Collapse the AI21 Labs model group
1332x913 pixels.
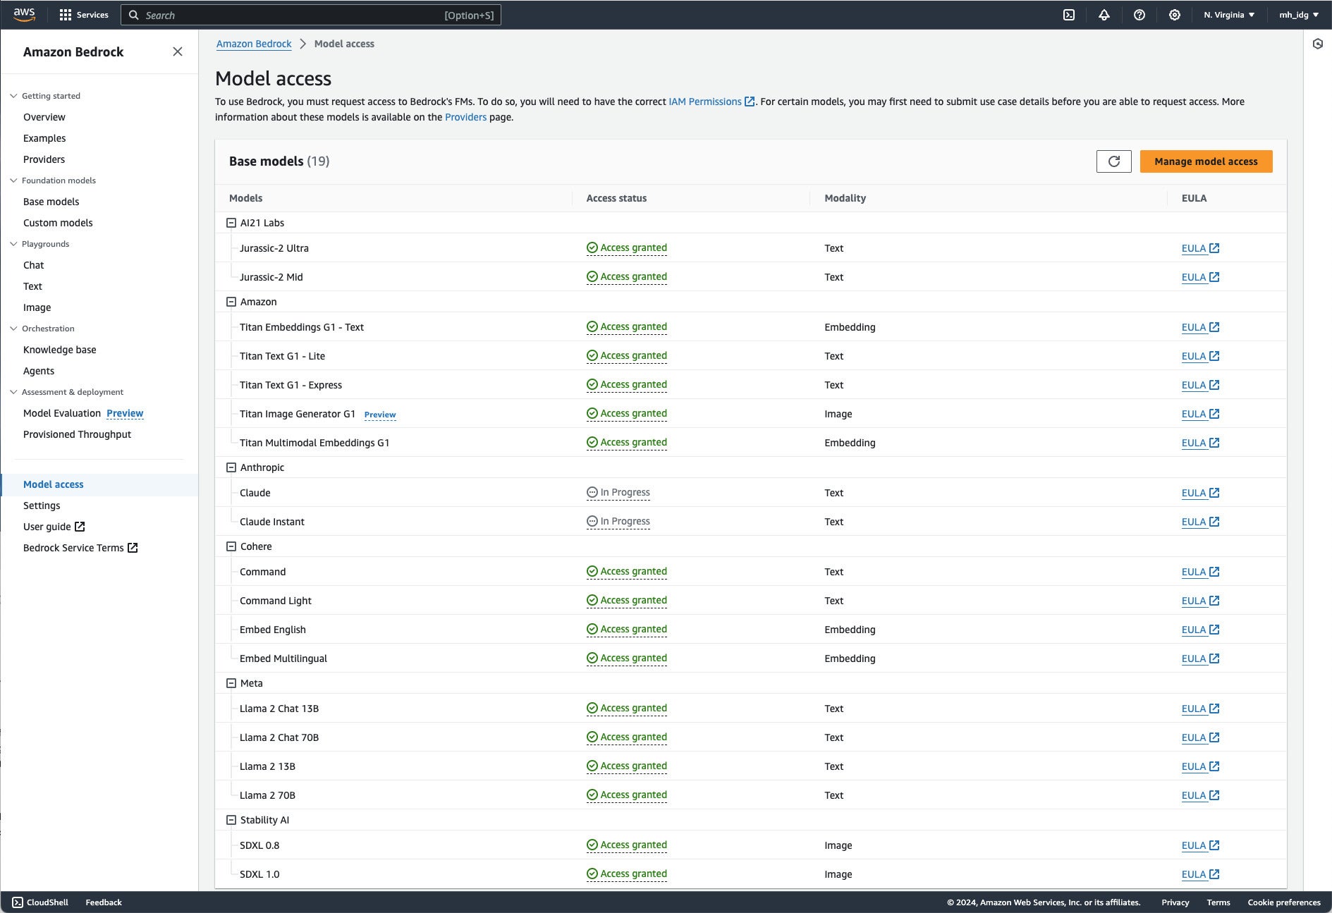pyautogui.click(x=231, y=223)
